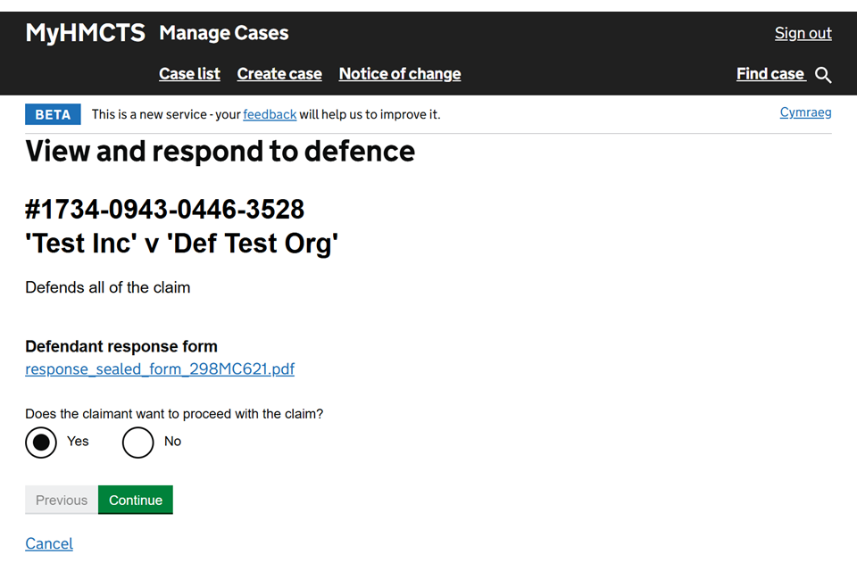Click the Manage Cases header title

[224, 33]
